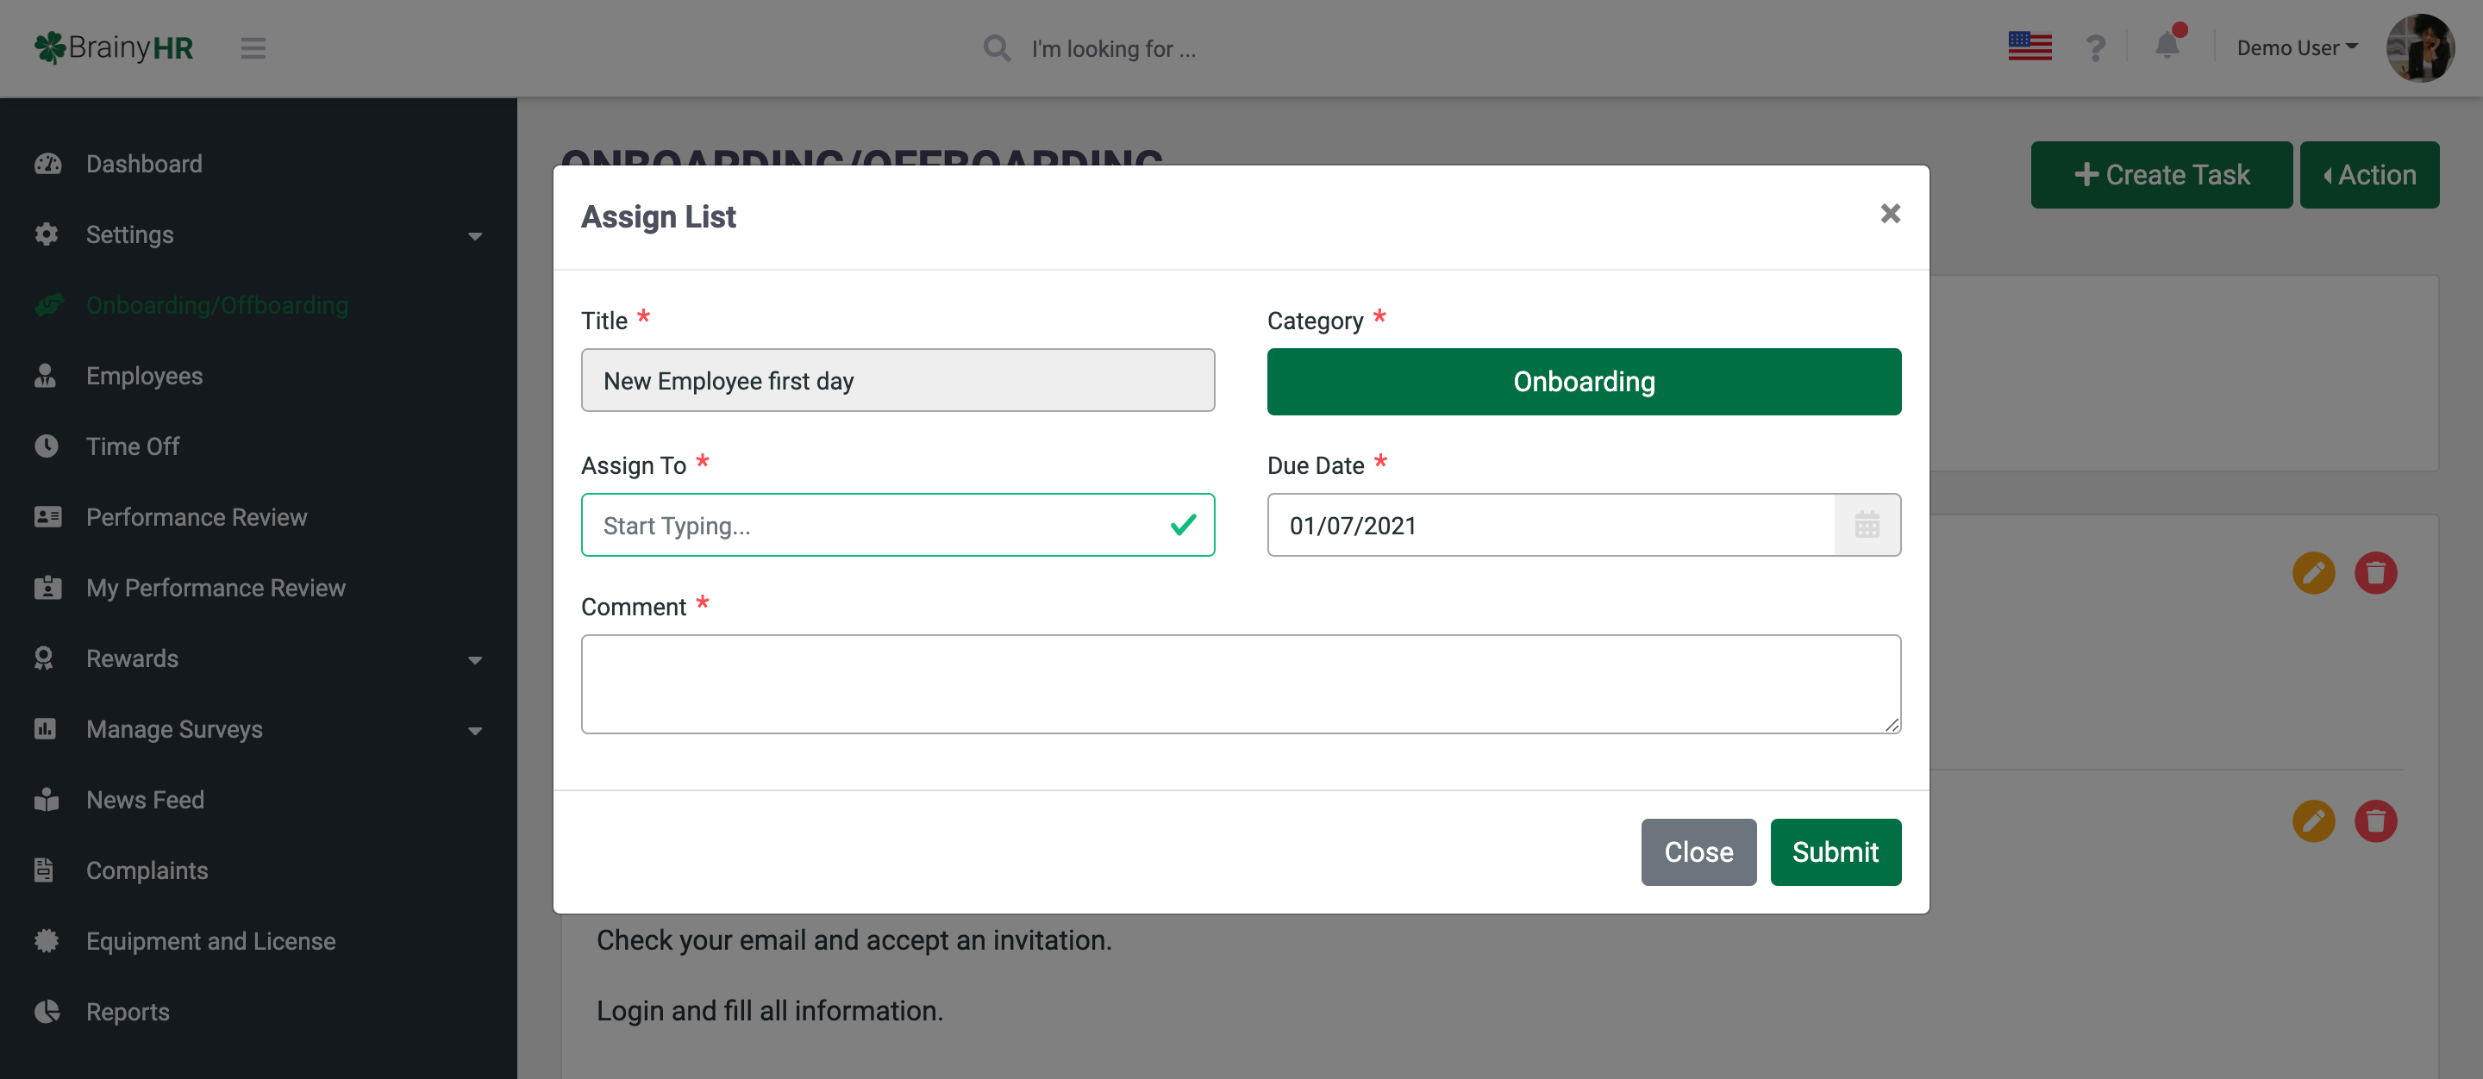The height and width of the screenshot is (1079, 2483).
Task: Click the My Performance Review badge icon
Action: pos(47,588)
